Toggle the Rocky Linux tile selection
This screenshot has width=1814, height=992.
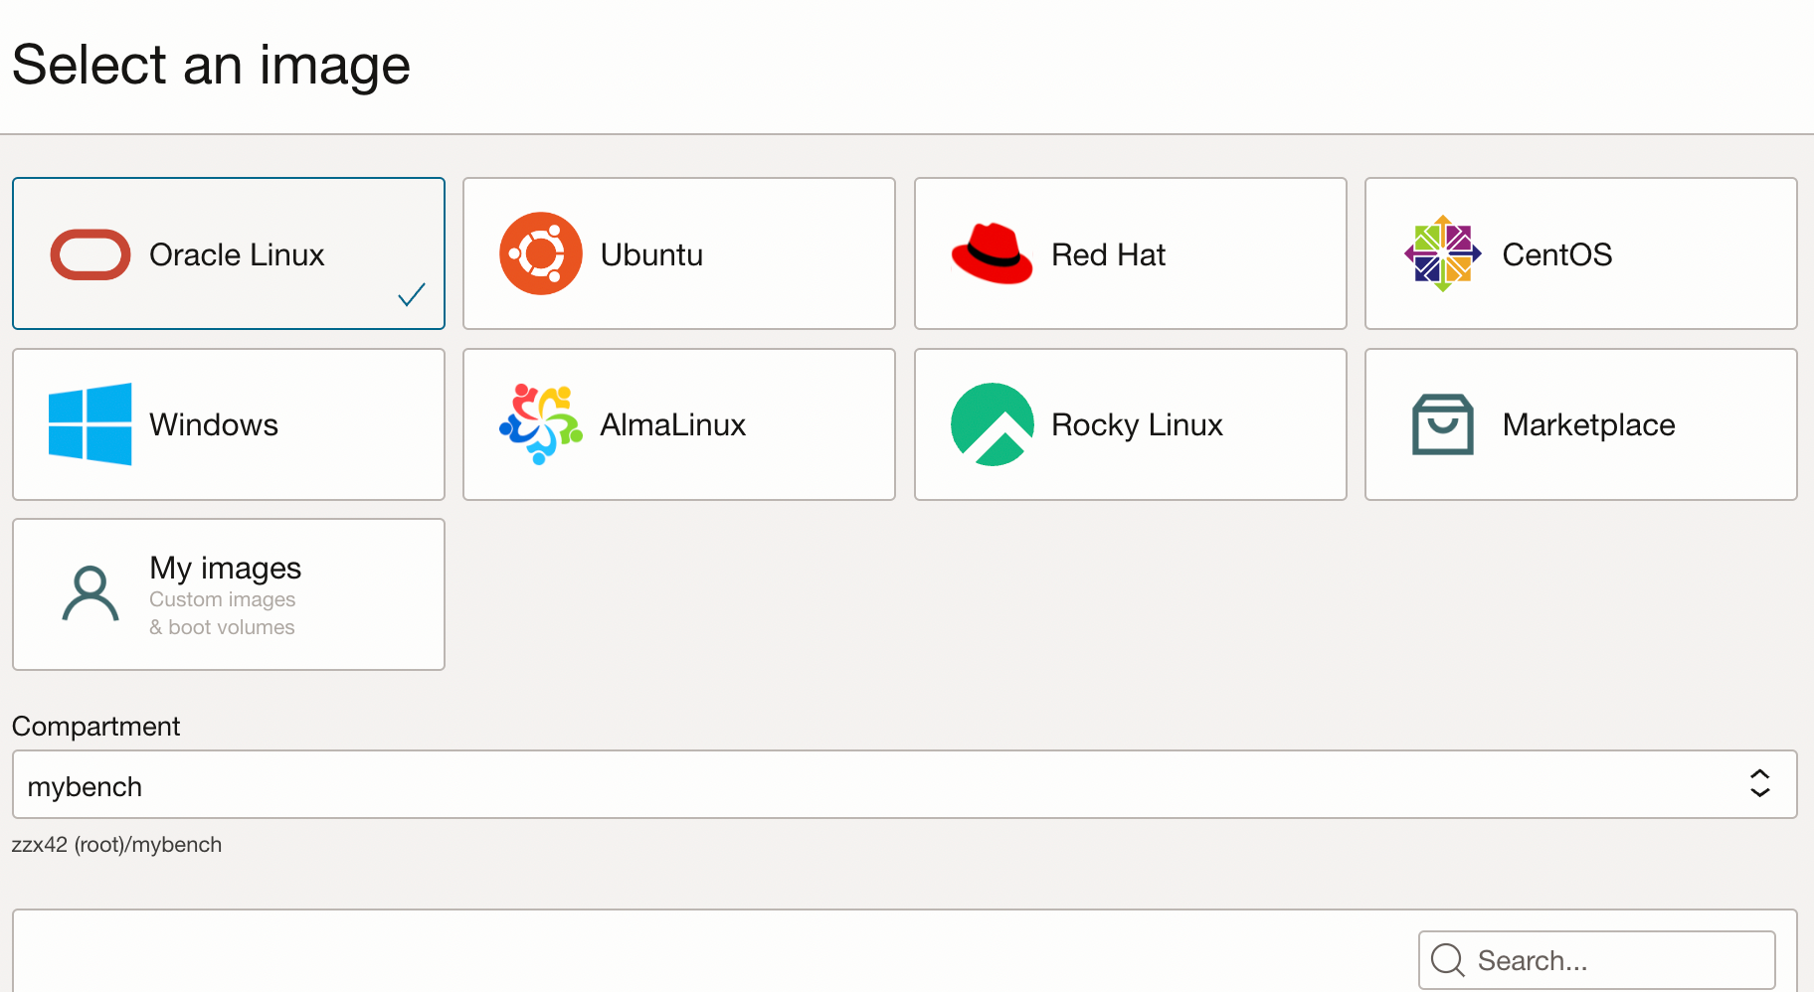pyautogui.click(x=1130, y=424)
